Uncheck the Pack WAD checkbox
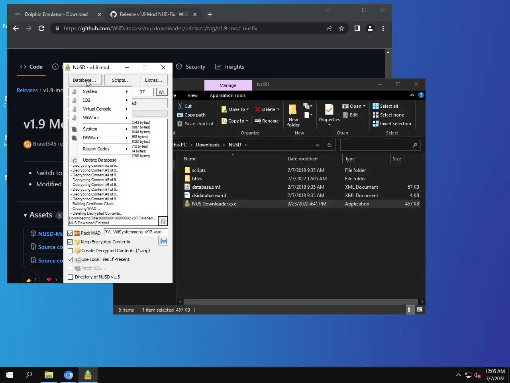 click(x=70, y=233)
